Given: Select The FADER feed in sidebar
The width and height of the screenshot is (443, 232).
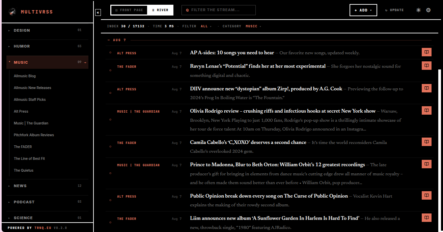Looking at the screenshot, I should [23, 147].
